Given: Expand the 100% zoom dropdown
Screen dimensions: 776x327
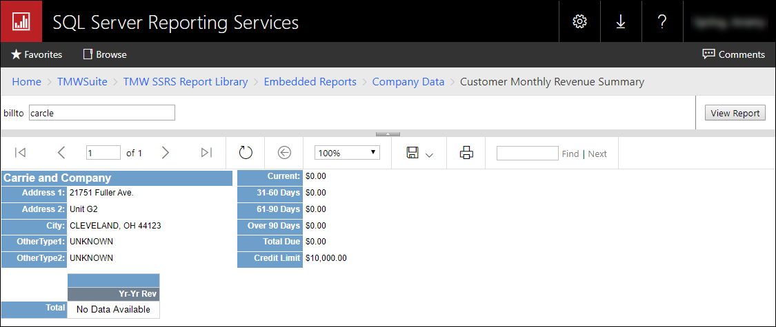Looking at the screenshot, I should [x=347, y=153].
